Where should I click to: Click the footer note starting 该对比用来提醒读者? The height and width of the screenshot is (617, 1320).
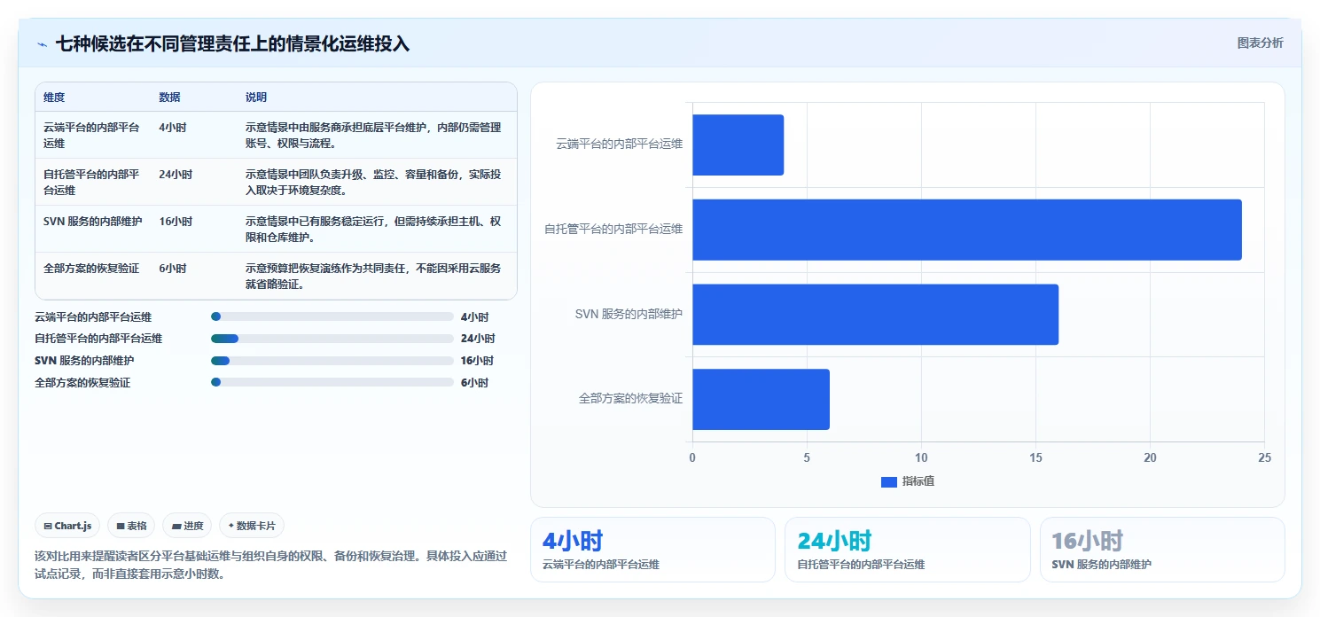pyautogui.click(x=270, y=565)
